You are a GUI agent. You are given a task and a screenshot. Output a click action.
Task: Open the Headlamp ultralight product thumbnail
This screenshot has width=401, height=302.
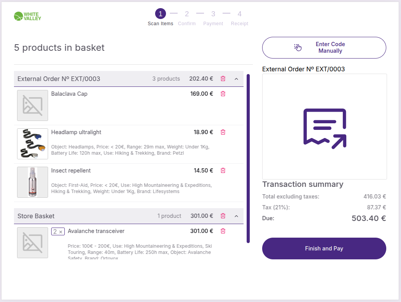click(33, 144)
